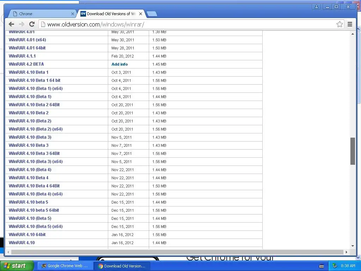The height and width of the screenshot is (271, 361).
Task: Click the vertical scrollbar up arrow
Action: (x=353, y=34)
